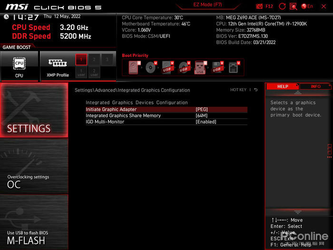Click Integrated Graphics Devices Configuration heading
The height and width of the screenshot is (250, 333).
click(137, 102)
